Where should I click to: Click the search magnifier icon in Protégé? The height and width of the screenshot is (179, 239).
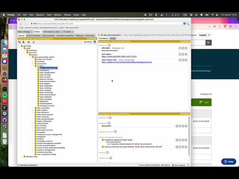(x=188, y=24)
